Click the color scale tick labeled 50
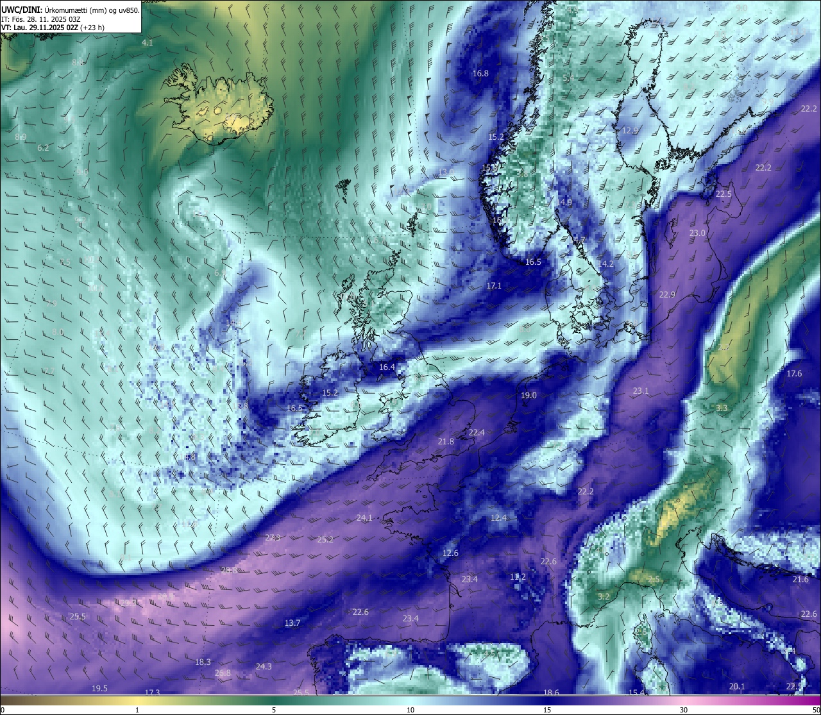 [x=816, y=710]
